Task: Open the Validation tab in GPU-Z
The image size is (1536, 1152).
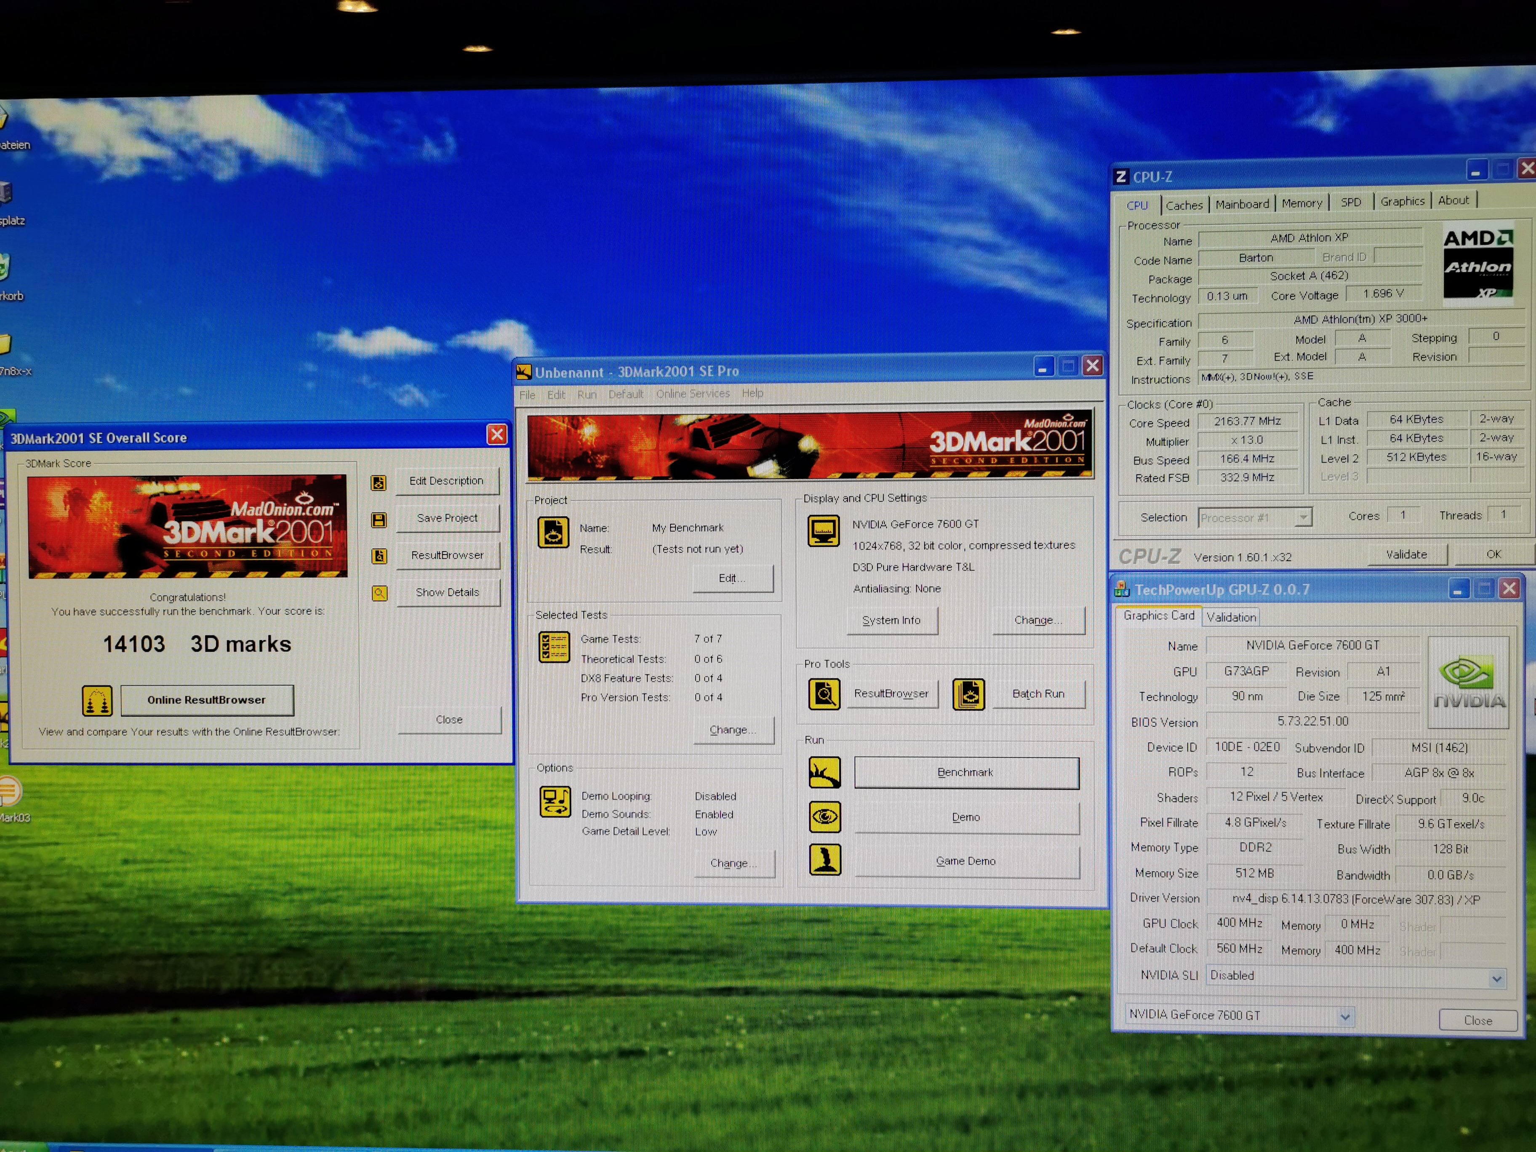Action: (x=1230, y=617)
